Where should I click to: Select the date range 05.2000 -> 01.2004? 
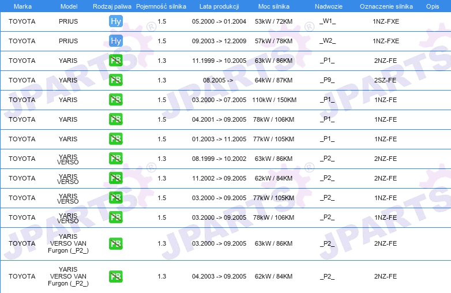(219, 21)
